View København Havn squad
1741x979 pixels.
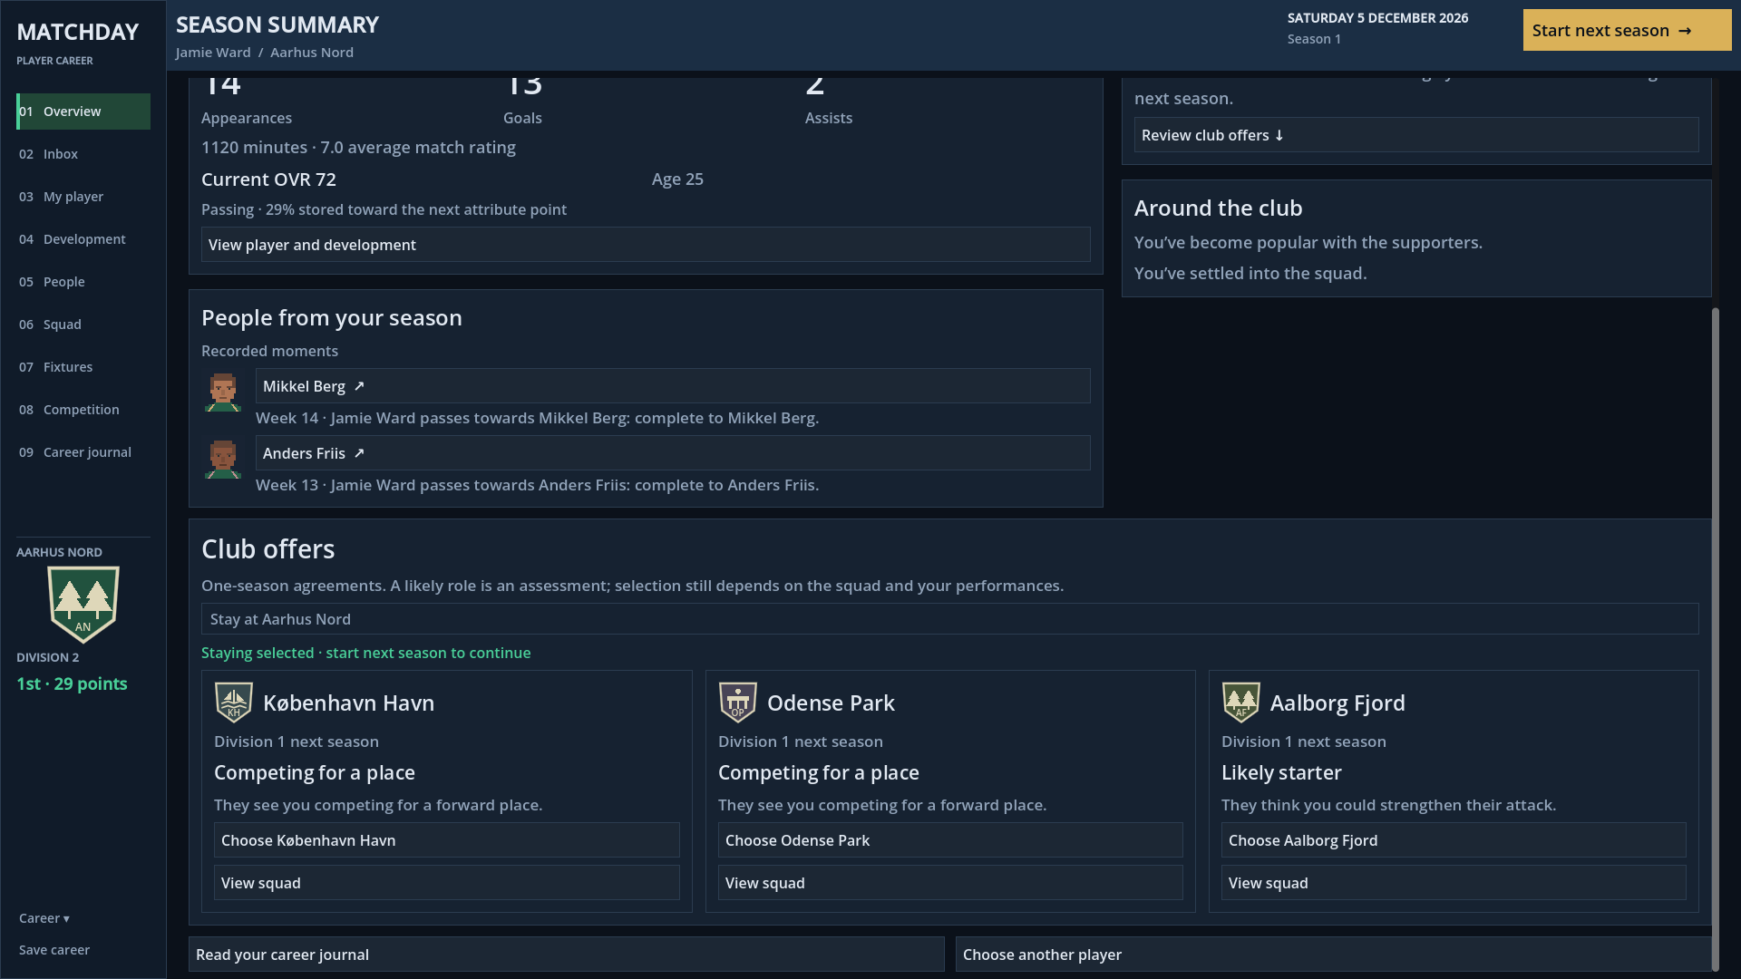447,883
